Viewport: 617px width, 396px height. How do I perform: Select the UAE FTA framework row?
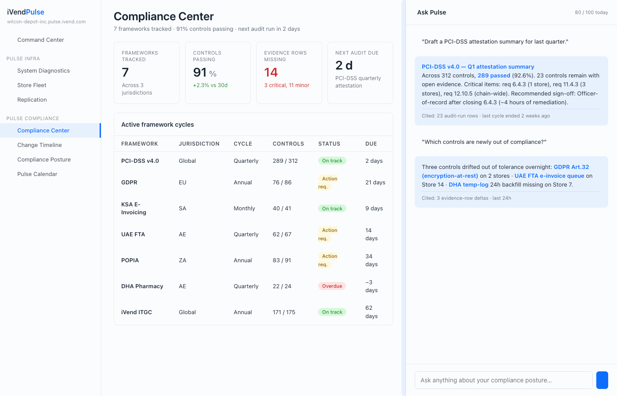pyautogui.click(x=253, y=234)
